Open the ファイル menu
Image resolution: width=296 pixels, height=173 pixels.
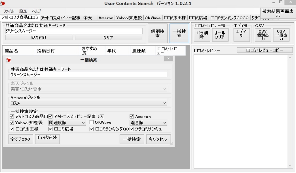[9, 11]
